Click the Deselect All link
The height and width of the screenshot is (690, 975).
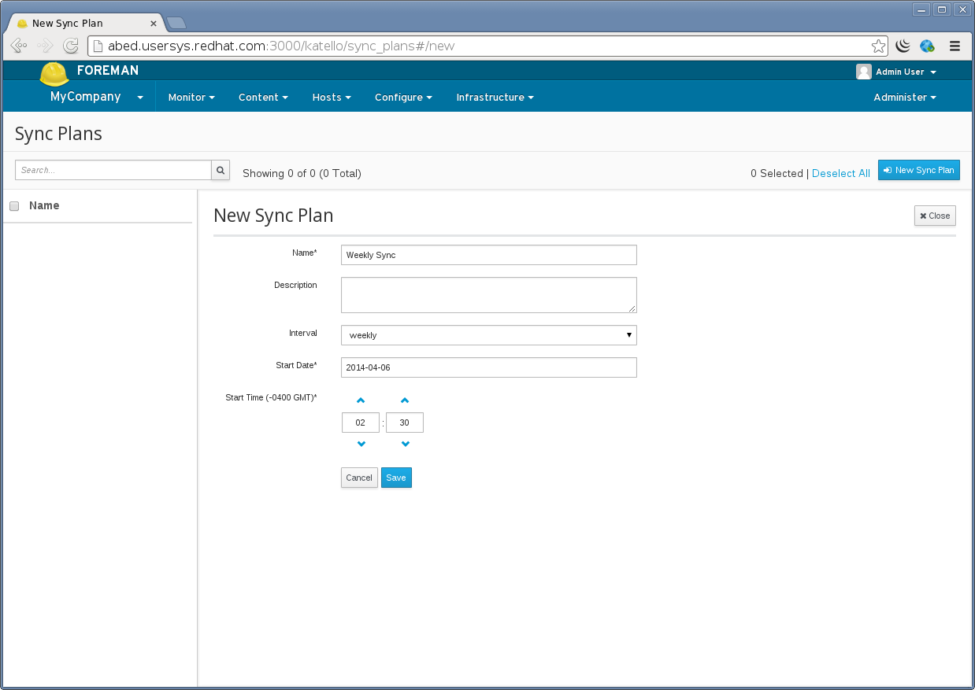(x=841, y=173)
